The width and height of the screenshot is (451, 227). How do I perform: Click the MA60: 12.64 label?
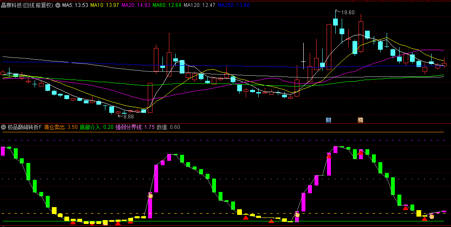pos(167,5)
